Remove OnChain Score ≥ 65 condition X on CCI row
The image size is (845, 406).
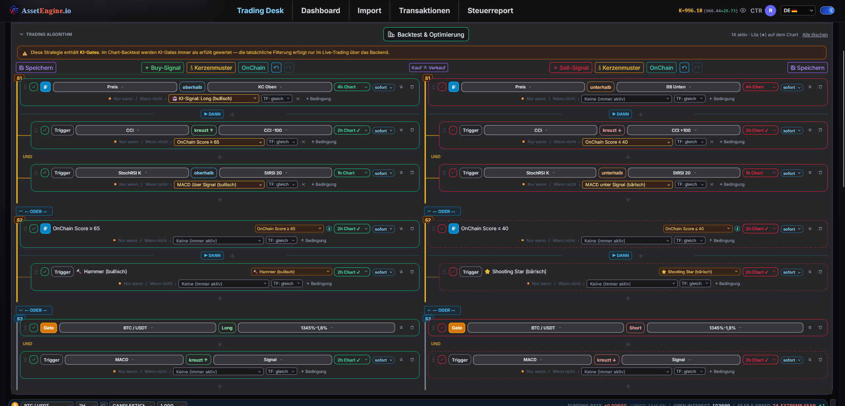(x=303, y=142)
